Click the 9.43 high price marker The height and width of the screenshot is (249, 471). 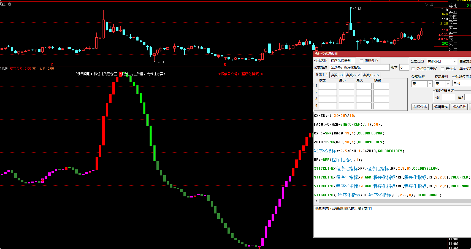pos(358,9)
